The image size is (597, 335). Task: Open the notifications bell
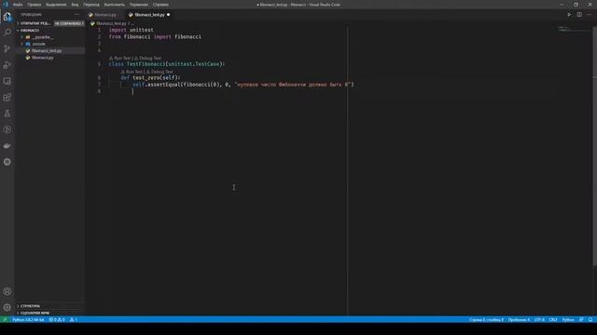point(590,319)
